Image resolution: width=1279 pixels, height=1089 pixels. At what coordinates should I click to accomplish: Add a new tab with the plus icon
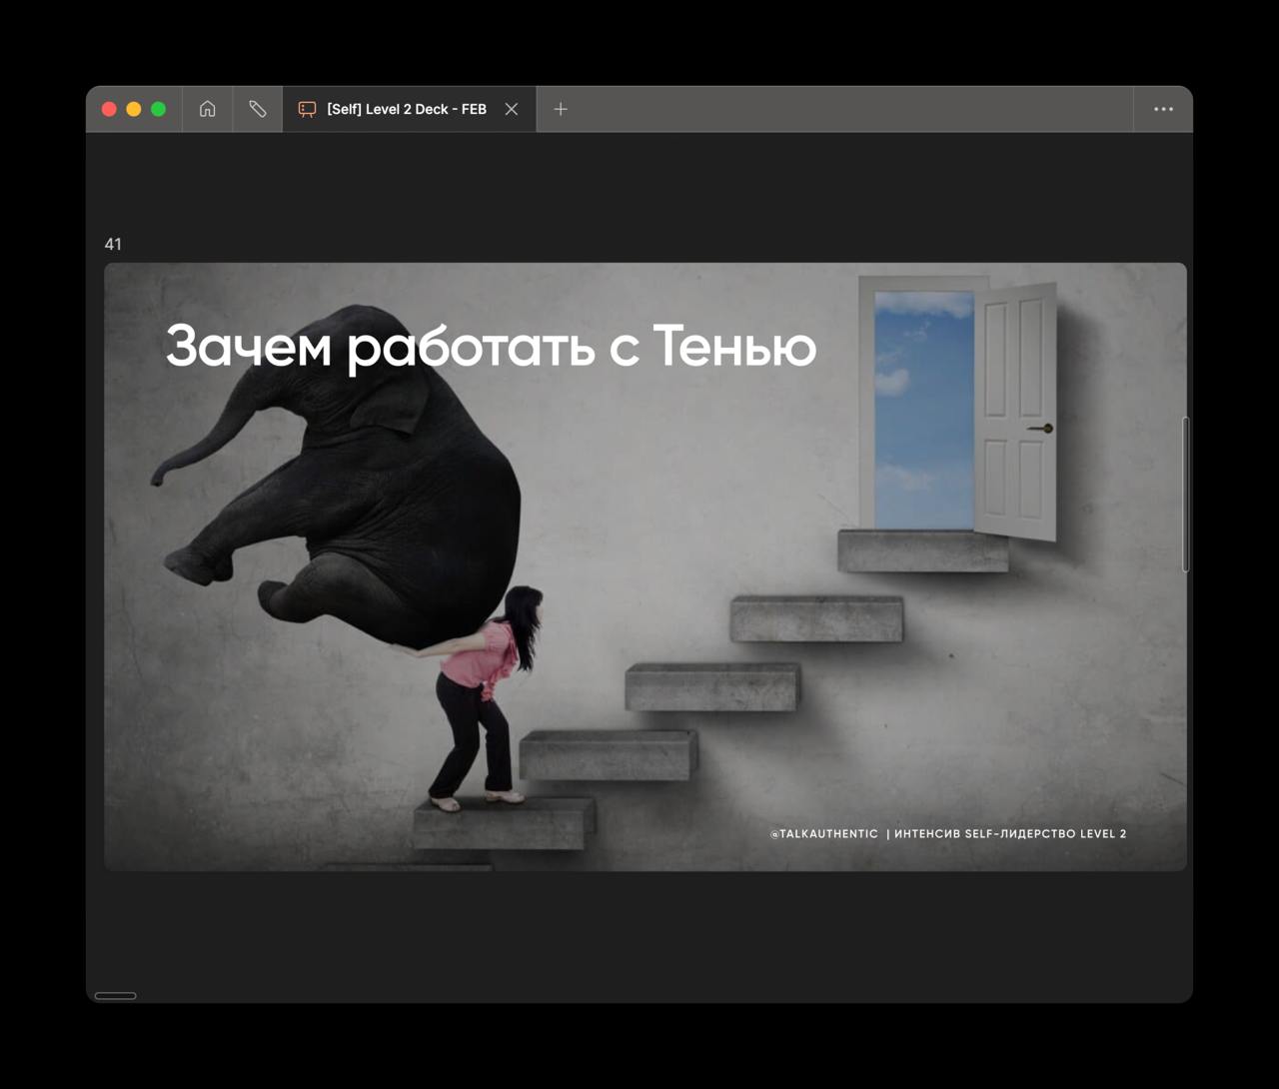pyautogui.click(x=561, y=109)
